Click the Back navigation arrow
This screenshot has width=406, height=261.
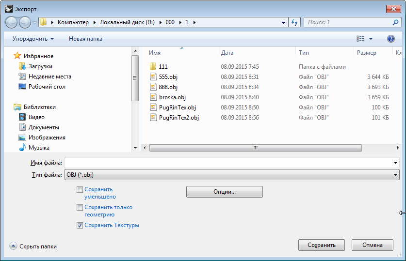11,22
